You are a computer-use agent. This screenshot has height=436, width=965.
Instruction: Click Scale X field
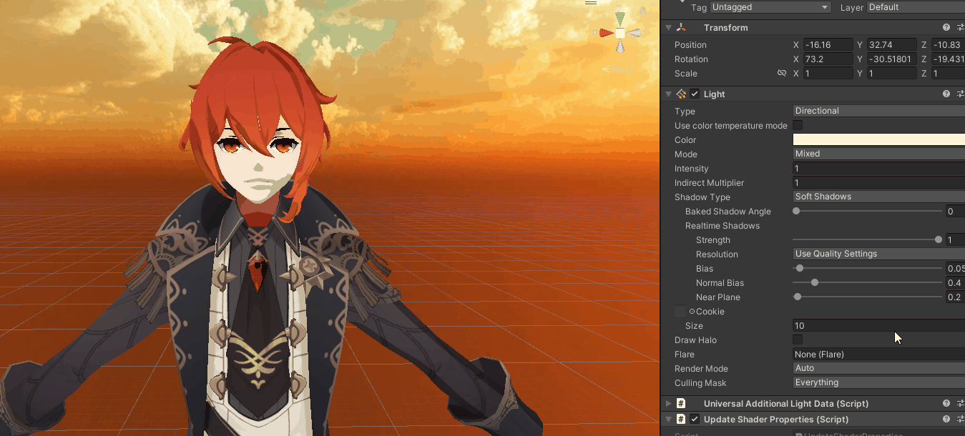coord(828,73)
